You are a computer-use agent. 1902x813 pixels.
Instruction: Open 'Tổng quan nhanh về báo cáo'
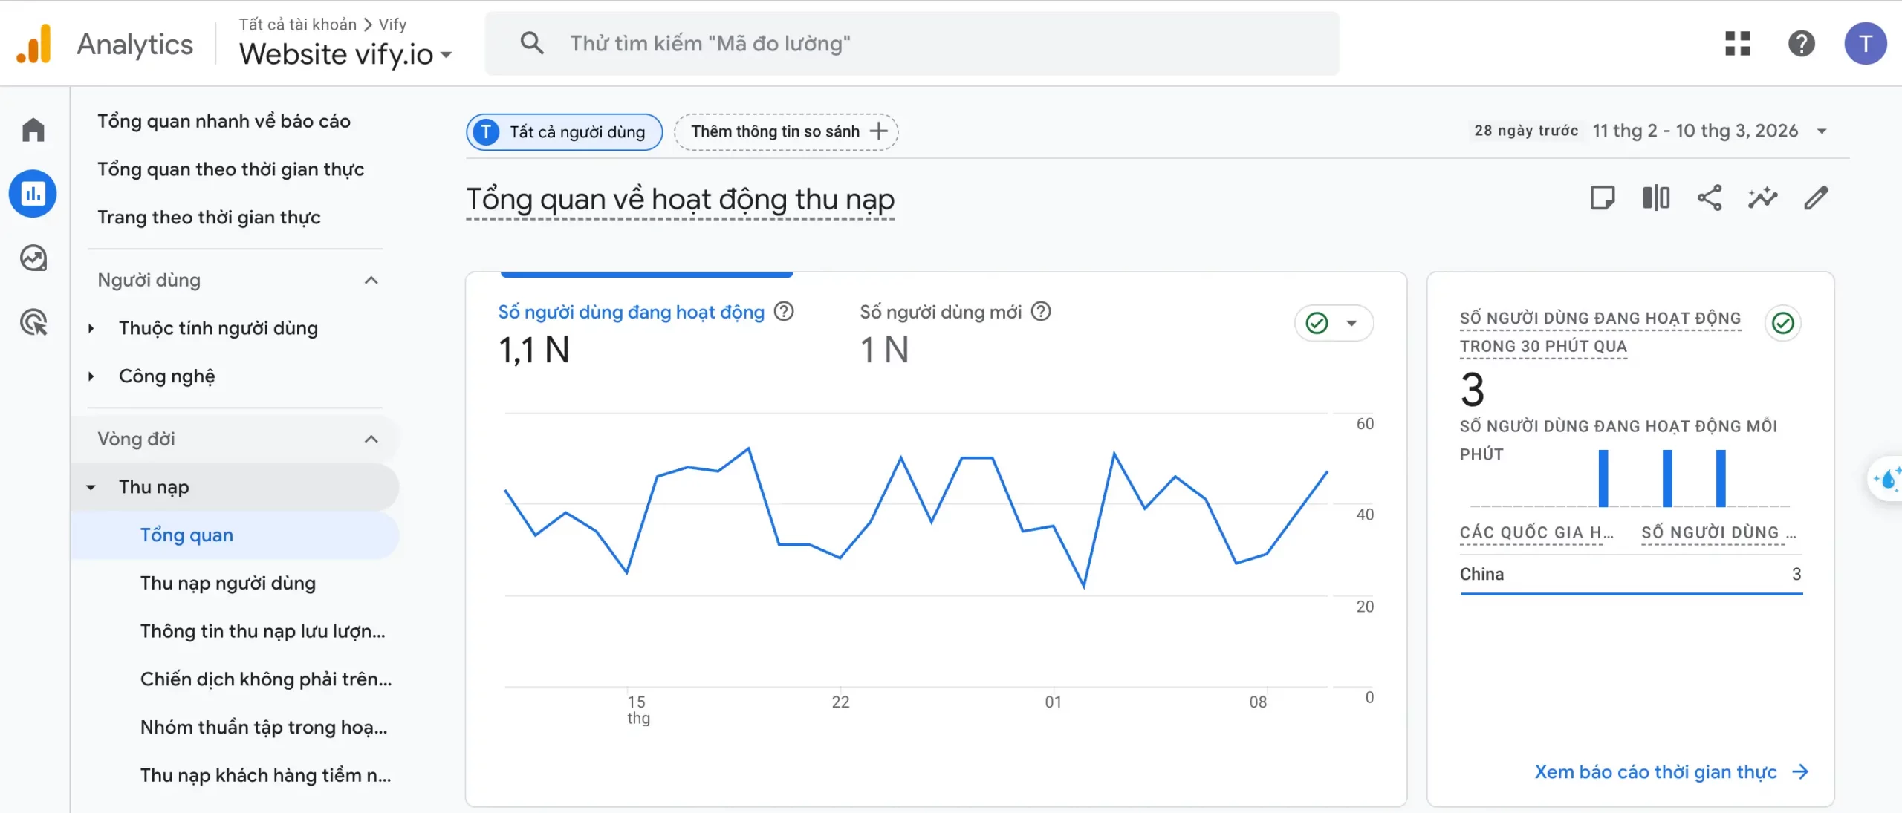point(224,120)
